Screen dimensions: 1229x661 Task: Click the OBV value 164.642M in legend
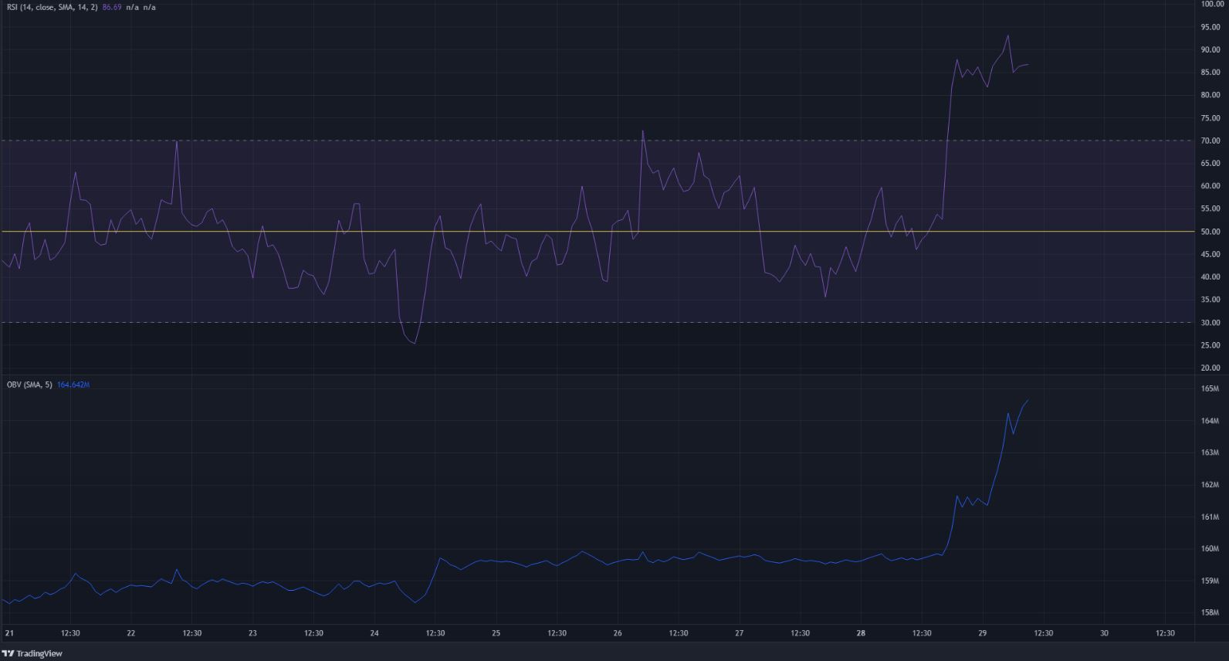73,385
